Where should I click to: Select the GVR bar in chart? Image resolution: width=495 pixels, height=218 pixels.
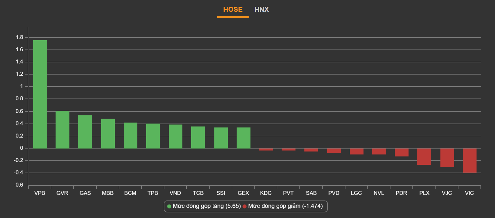point(62,129)
